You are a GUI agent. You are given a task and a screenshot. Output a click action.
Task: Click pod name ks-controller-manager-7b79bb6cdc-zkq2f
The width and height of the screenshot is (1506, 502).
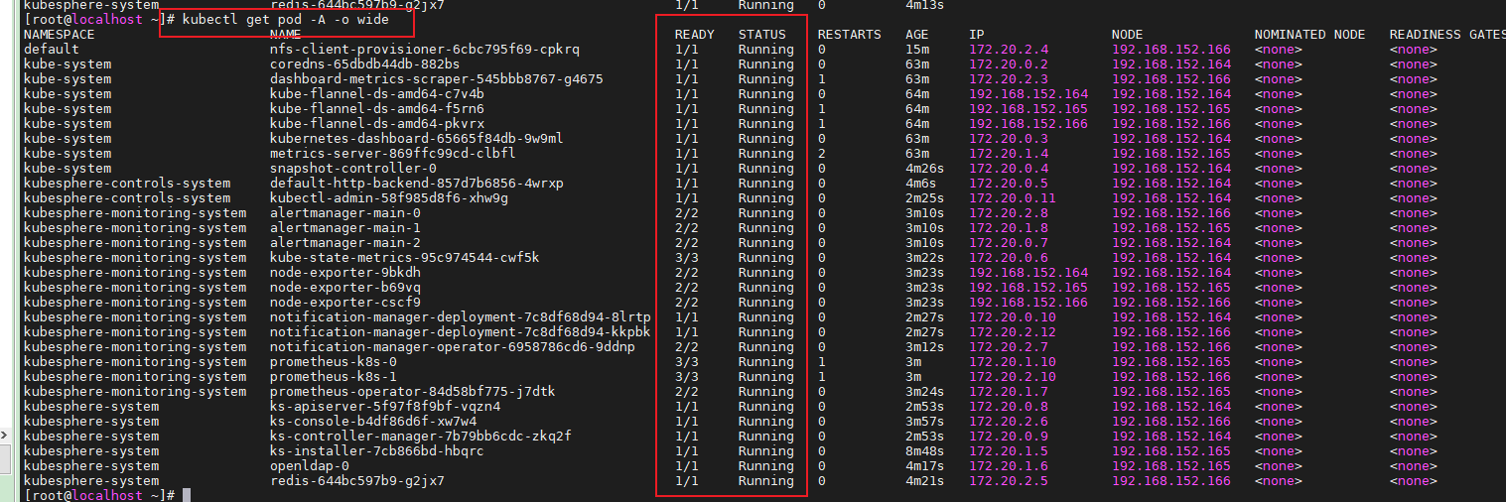point(421,437)
